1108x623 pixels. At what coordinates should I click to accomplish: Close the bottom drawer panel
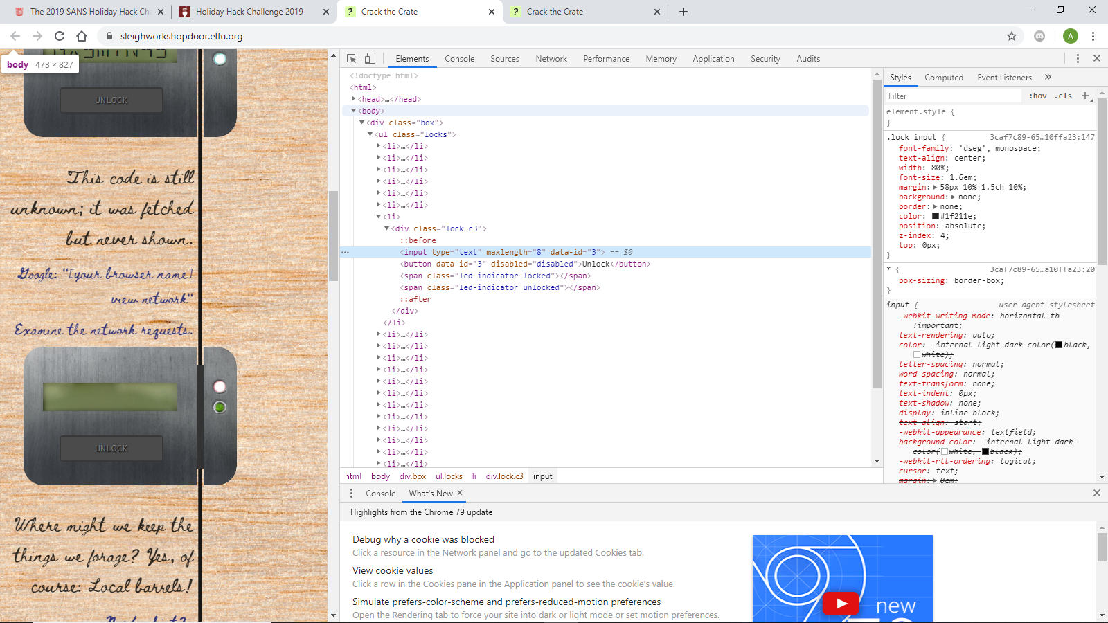pyautogui.click(x=1097, y=493)
